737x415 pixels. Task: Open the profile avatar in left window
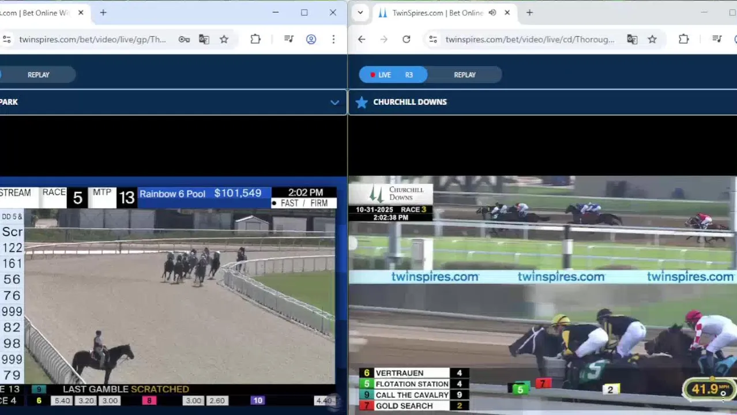pyautogui.click(x=311, y=39)
